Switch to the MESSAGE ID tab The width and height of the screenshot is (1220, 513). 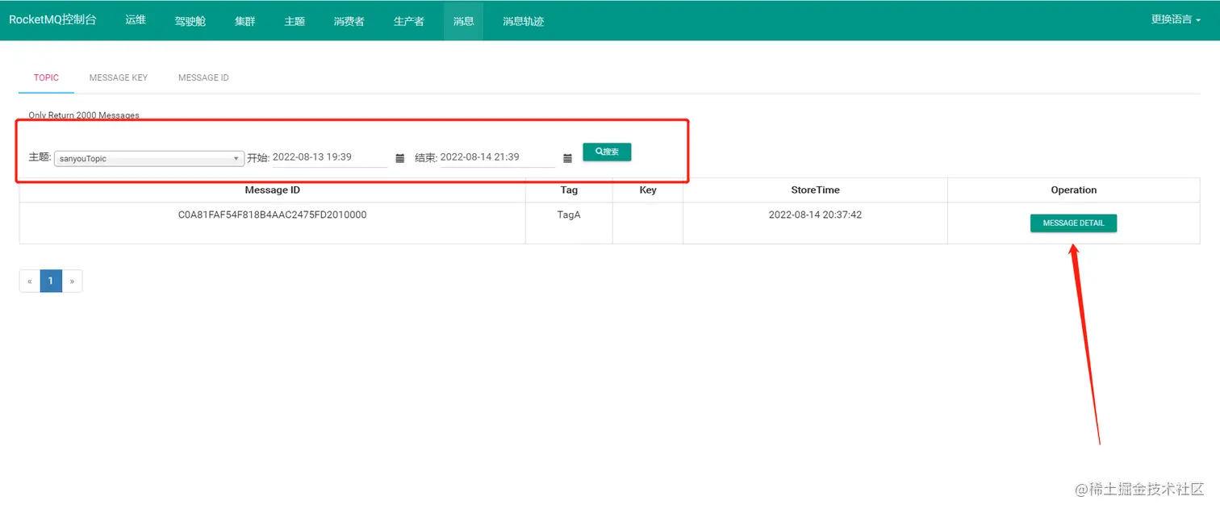tap(203, 77)
